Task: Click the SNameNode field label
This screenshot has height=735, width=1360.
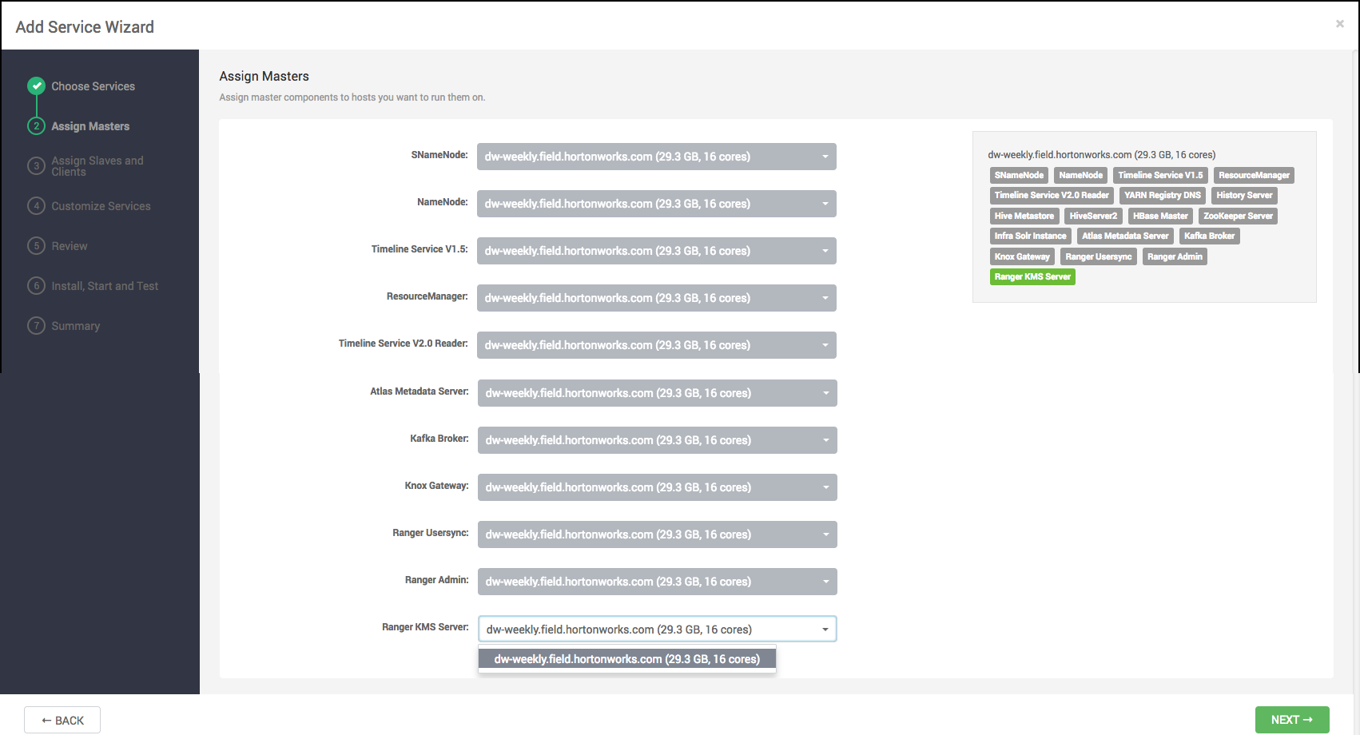Action: coord(439,155)
